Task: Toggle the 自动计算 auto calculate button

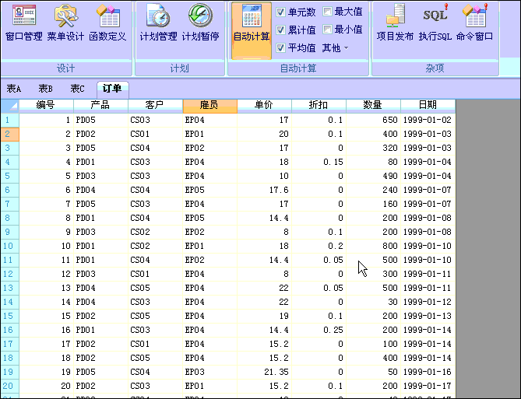Action: (252, 23)
